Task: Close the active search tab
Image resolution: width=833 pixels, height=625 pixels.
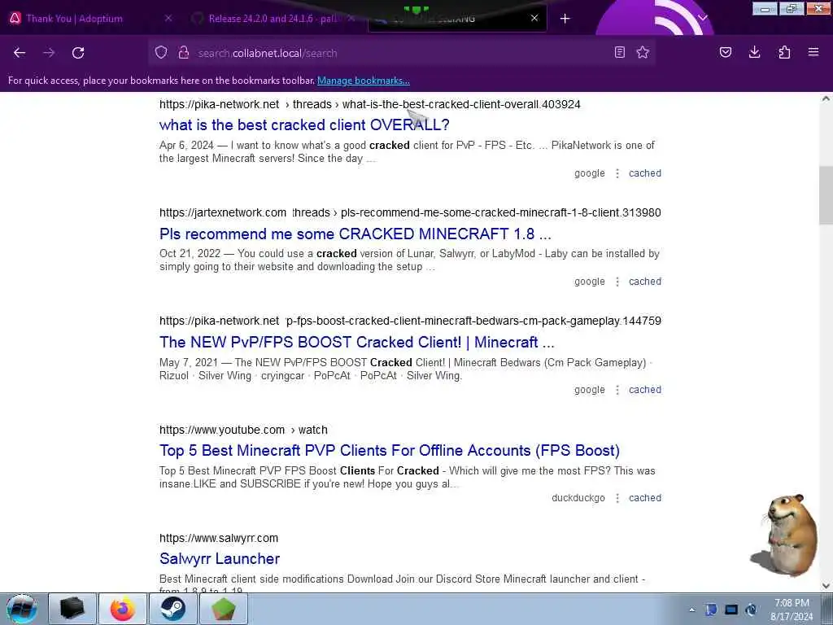Action: (x=534, y=18)
